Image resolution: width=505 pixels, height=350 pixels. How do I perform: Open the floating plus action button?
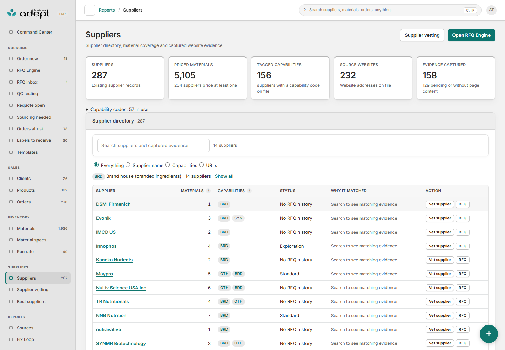pyautogui.click(x=489, y=334)
